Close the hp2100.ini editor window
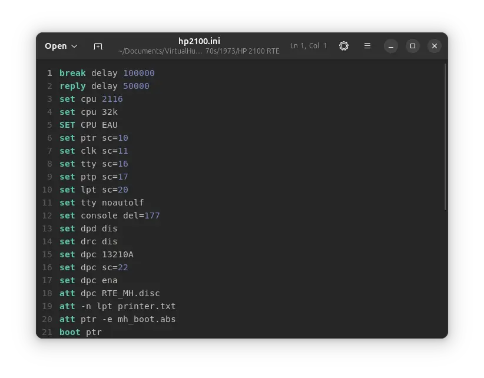The width and height of the screenshot is (484, 378). (434, 46)
